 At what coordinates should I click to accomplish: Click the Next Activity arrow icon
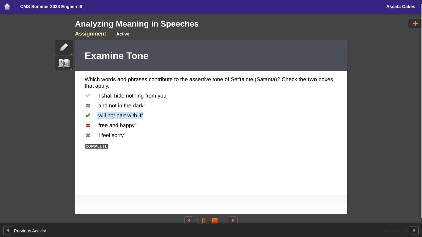[414, 231]
